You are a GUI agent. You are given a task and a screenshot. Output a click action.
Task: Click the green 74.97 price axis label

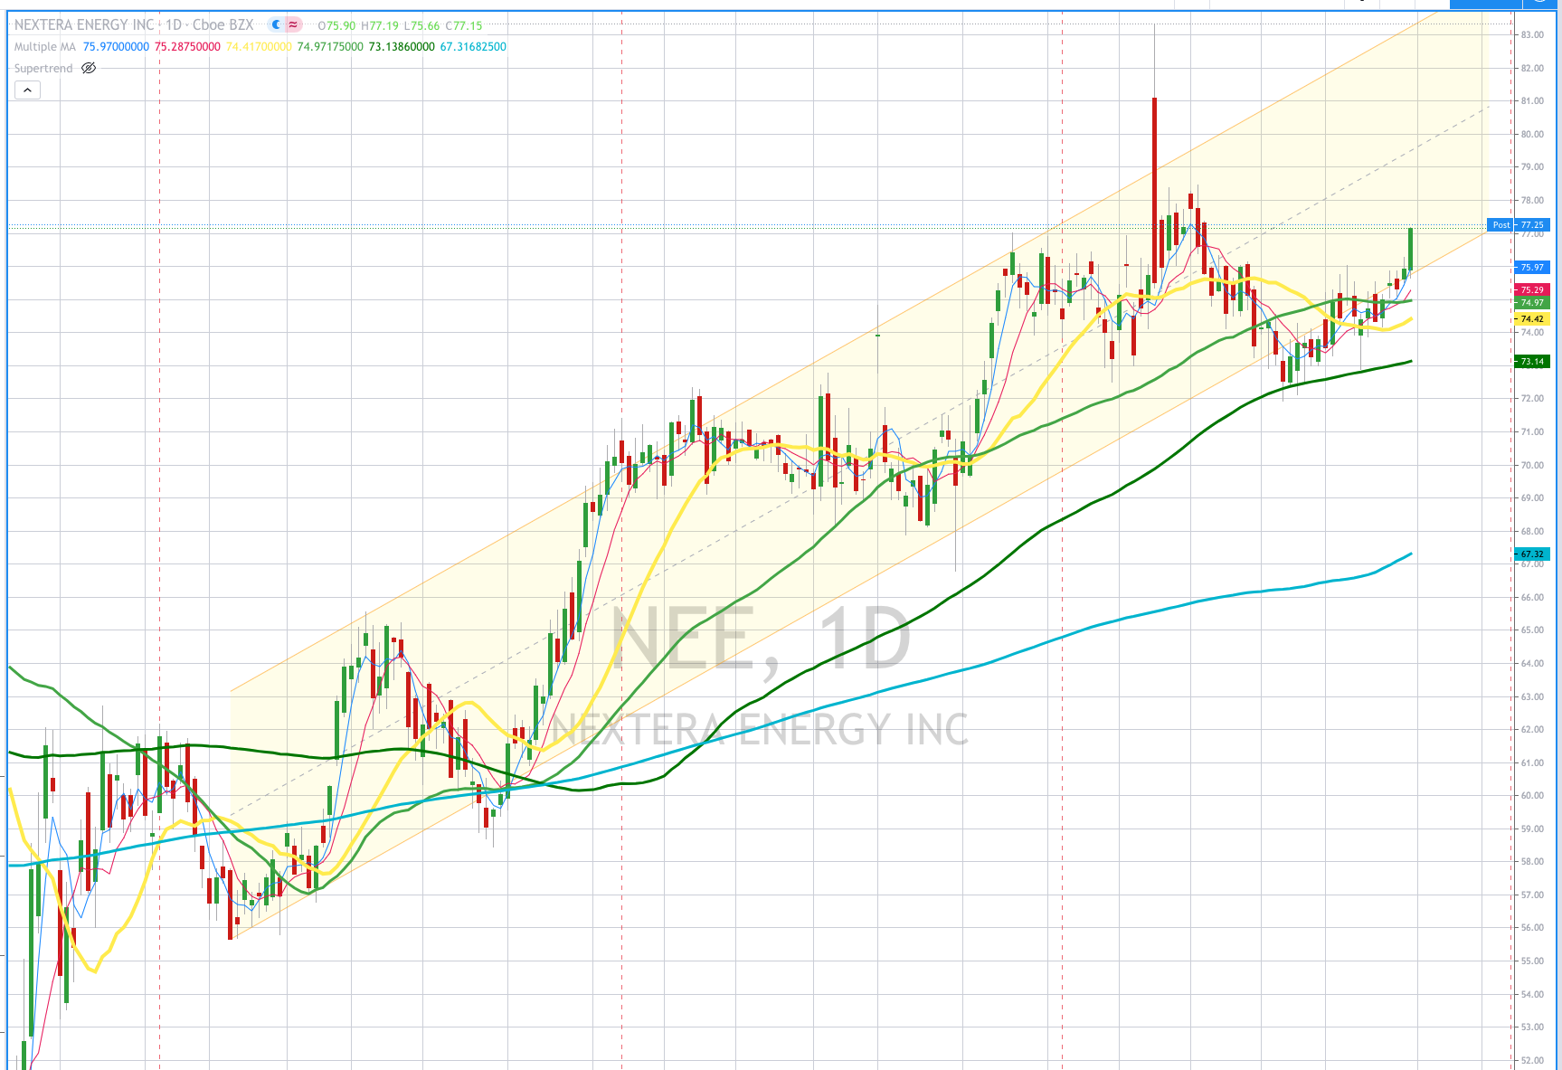pos(1532,303)
